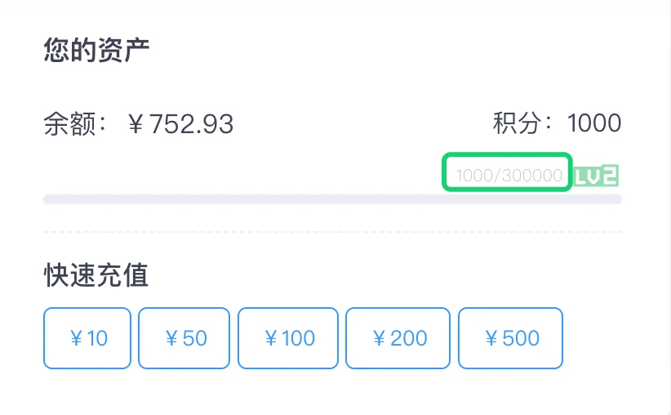671x415 pixels.
Task: Select ¥200 as recharge amount
Action: (x=398, y=338)
